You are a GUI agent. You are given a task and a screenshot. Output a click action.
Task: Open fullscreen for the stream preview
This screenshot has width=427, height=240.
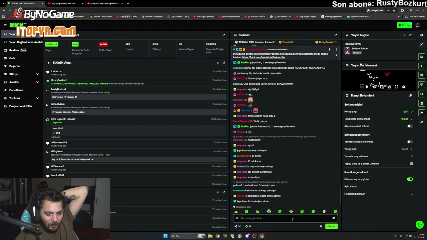[396, 87]
